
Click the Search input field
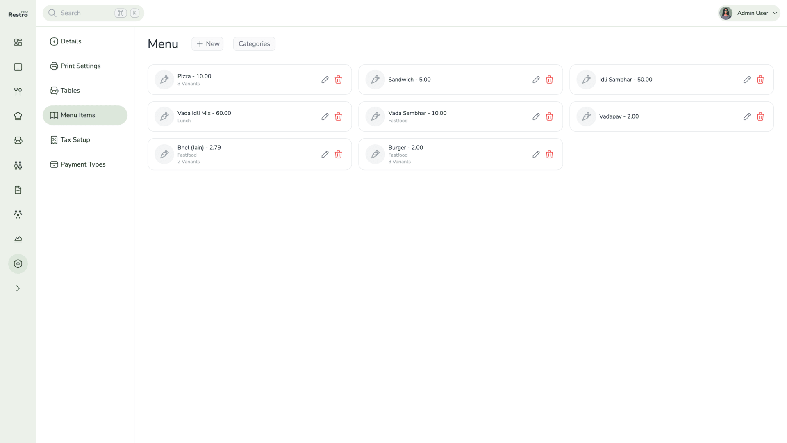pos(86,13)
